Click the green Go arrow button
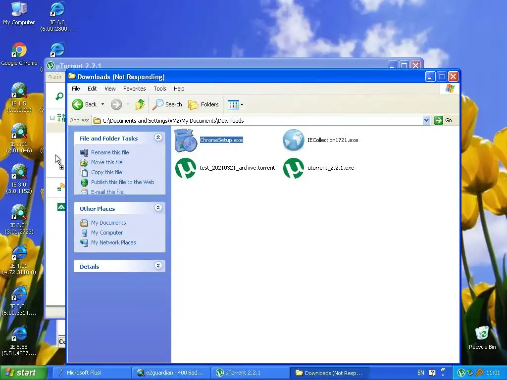Image resolution: width=507 pixels, height=380 pixels. click(x=439, y=120)
